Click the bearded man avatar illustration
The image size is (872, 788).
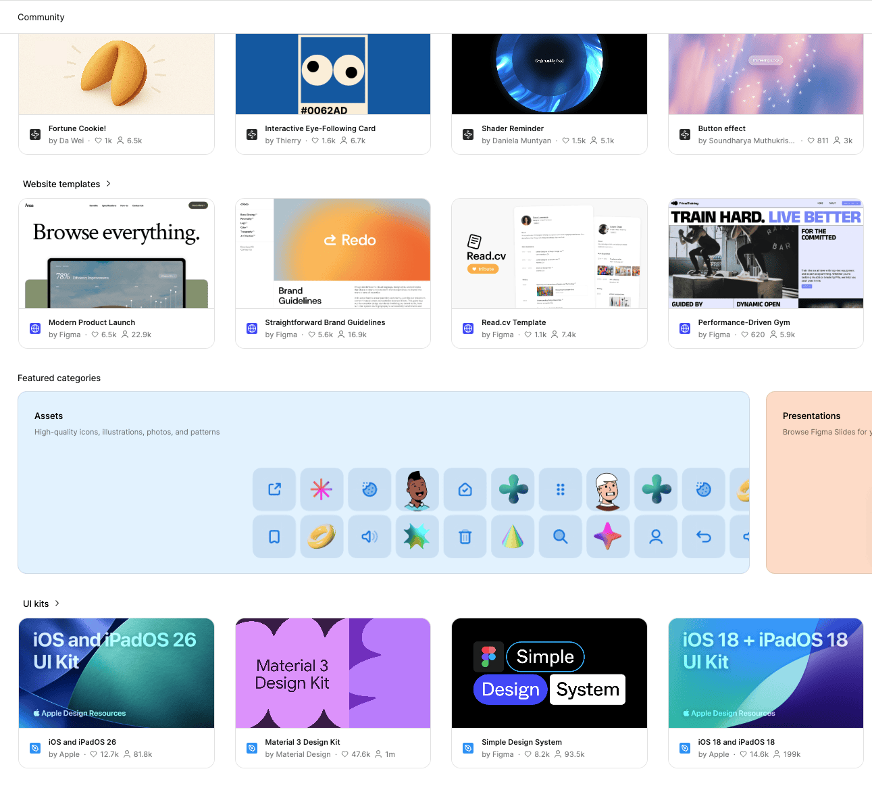tap(417, 489)
